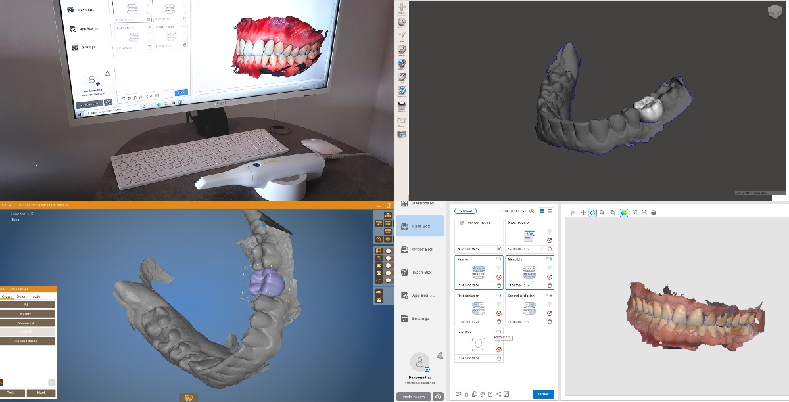Click the notification bell beside the profile avatar
Screen dimensions: 789x402
tap(440, 355)
